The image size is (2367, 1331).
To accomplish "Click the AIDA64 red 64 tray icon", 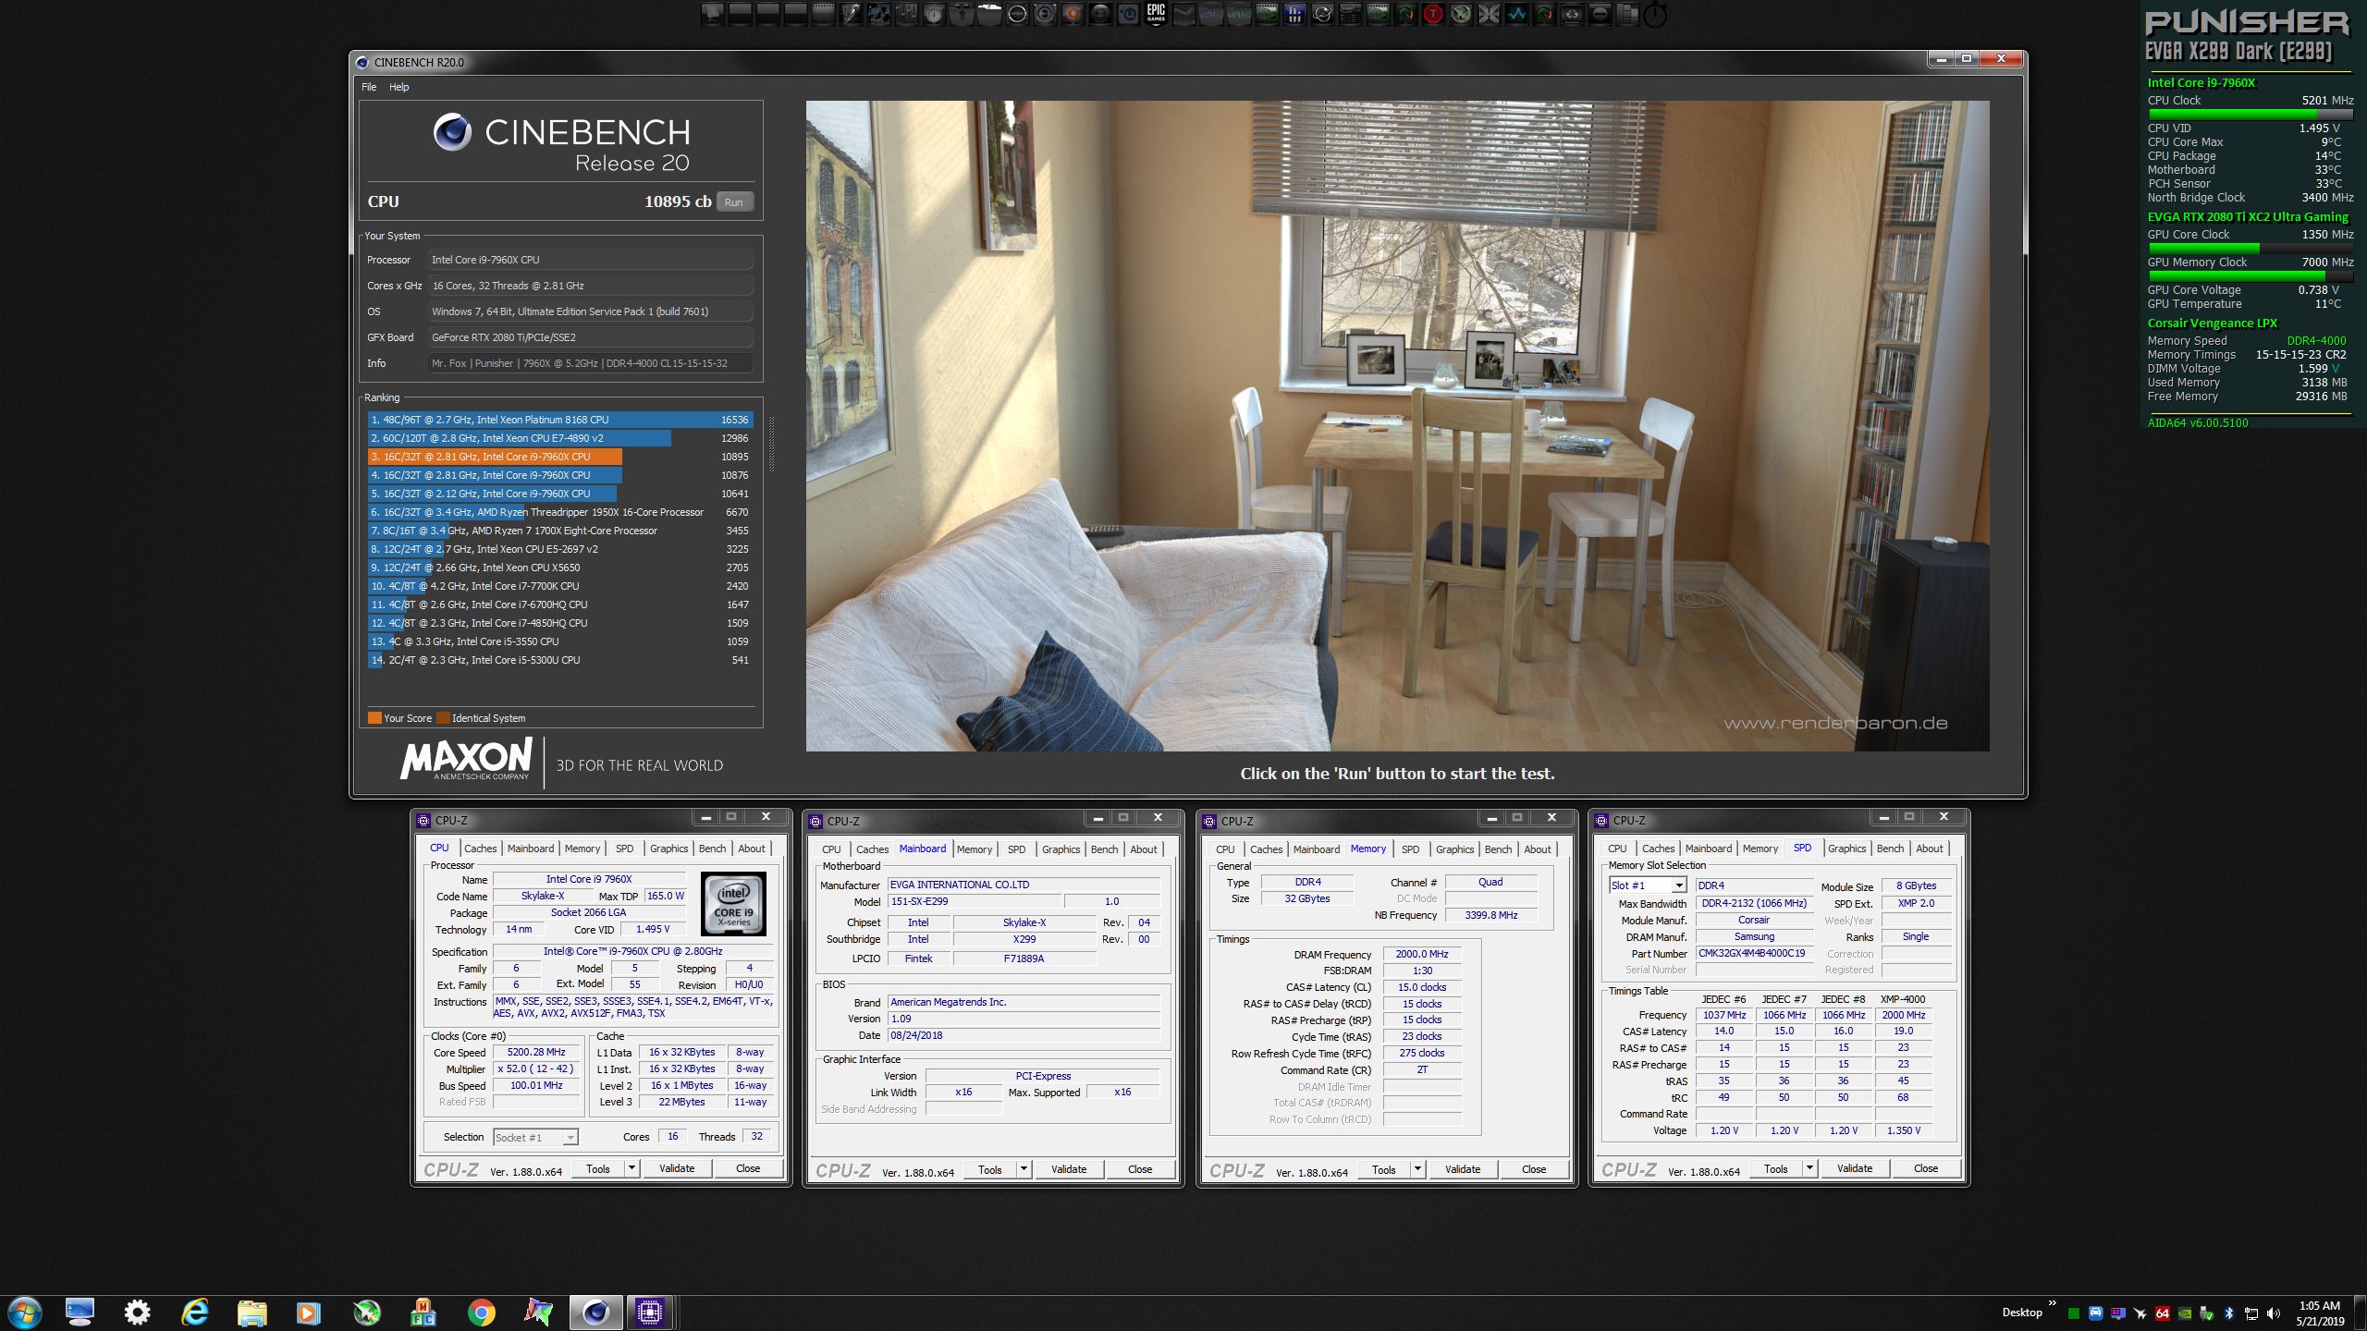I will (x=2162, y=1313).
